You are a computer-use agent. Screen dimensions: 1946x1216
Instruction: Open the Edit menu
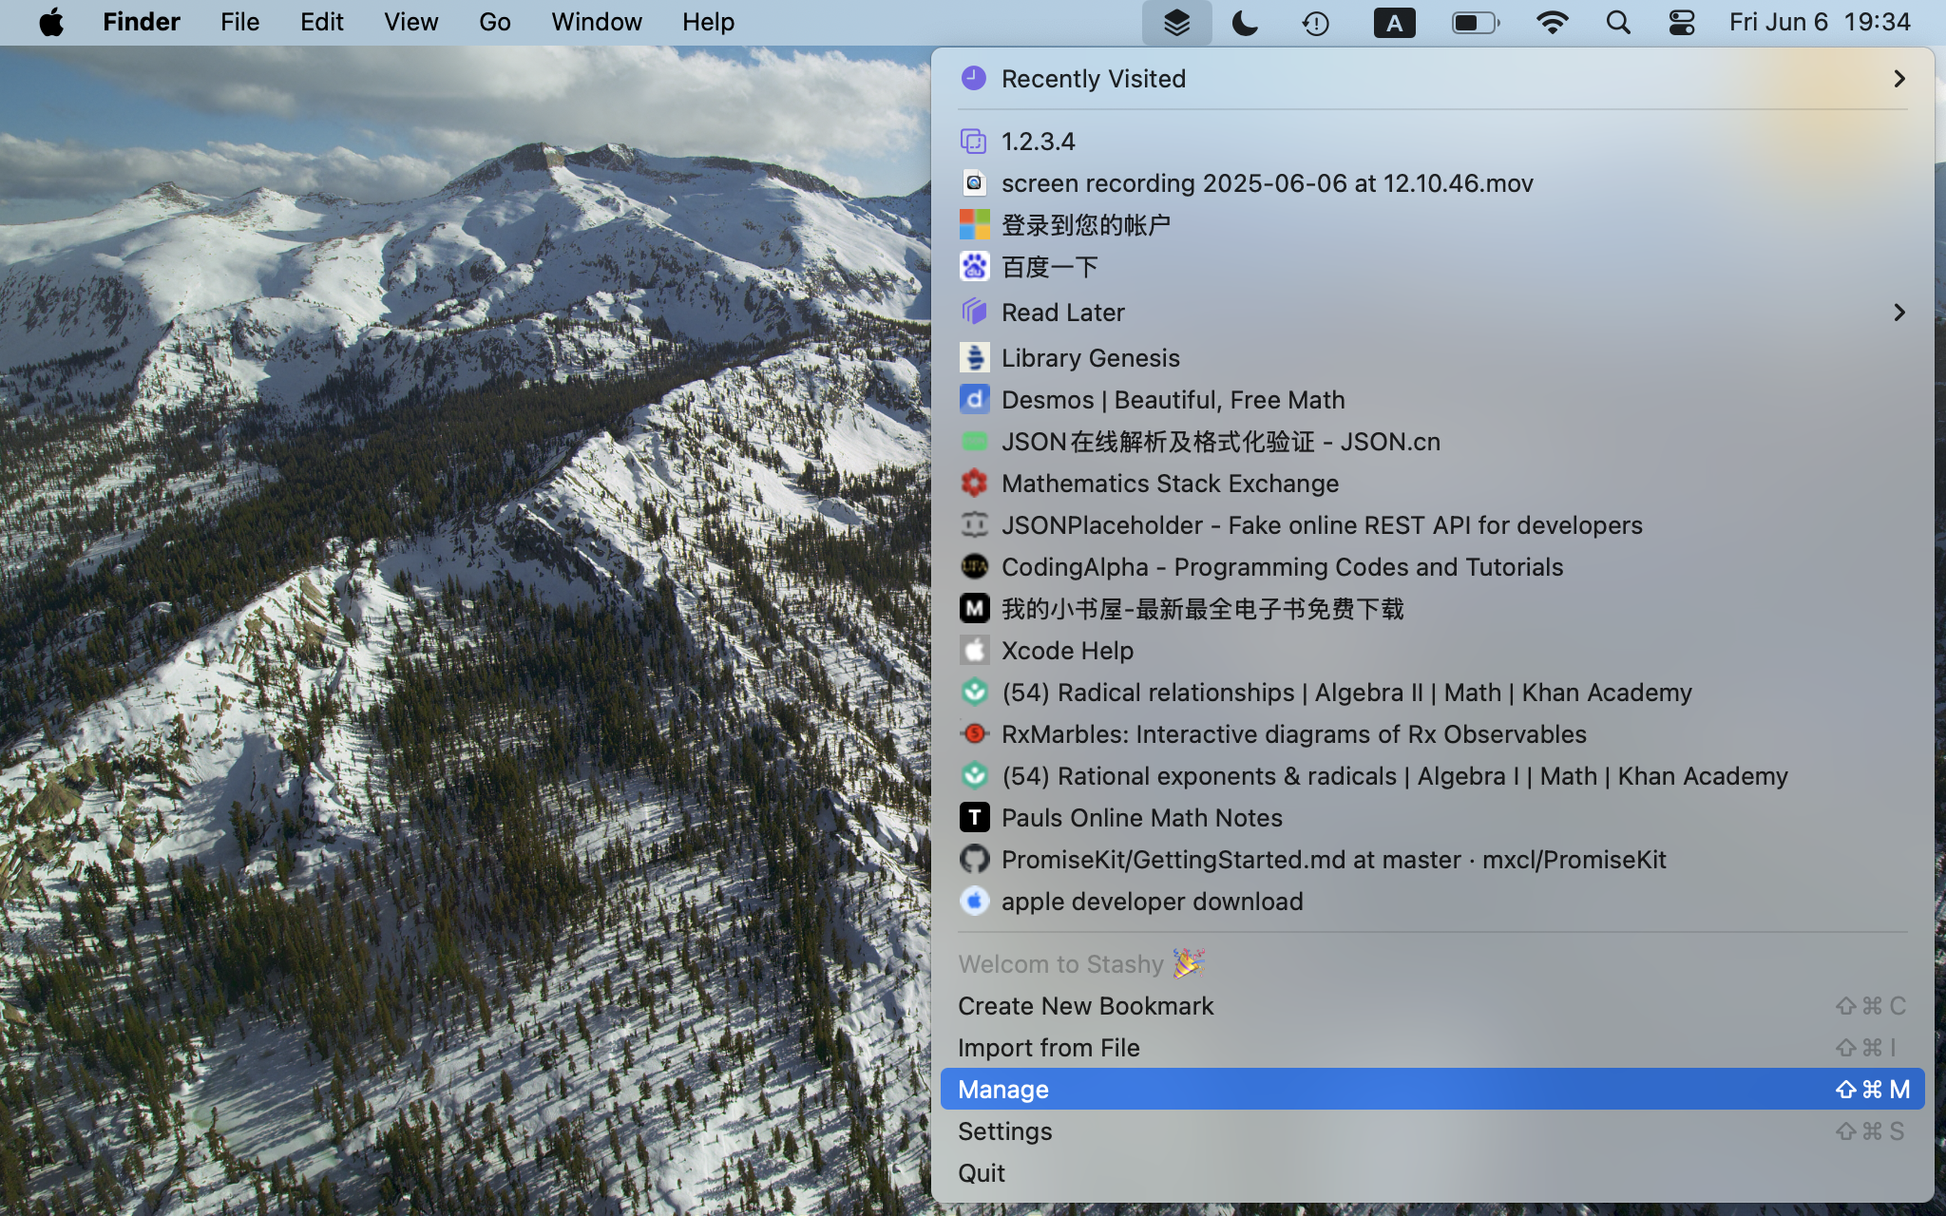pos(322,22)
